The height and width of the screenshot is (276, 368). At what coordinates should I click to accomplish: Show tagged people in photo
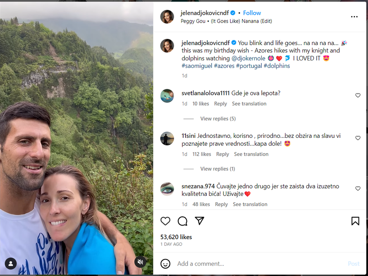(11, 263)
